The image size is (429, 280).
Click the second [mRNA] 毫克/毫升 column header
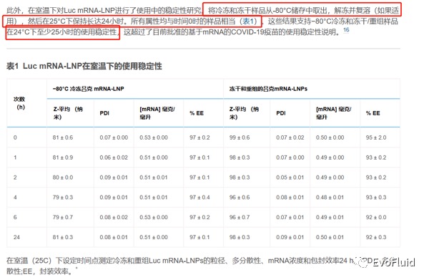tap(334, 113)
